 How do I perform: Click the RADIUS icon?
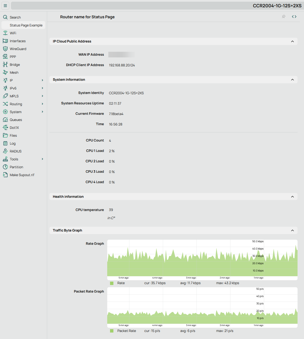pos(5,151)
